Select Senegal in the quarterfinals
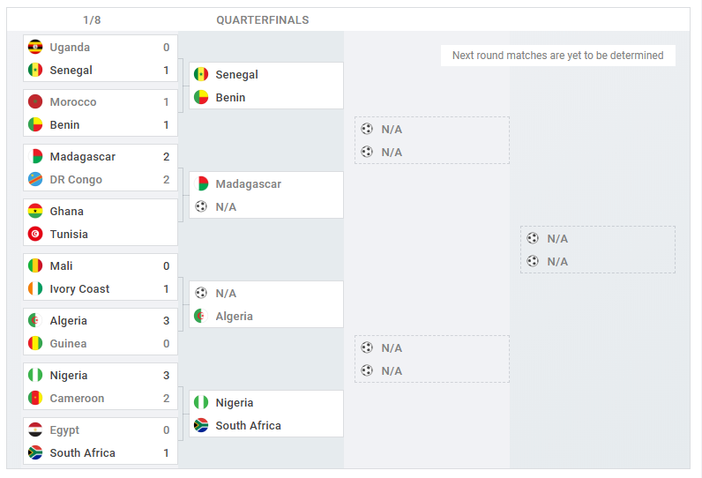 pos(236,74)
